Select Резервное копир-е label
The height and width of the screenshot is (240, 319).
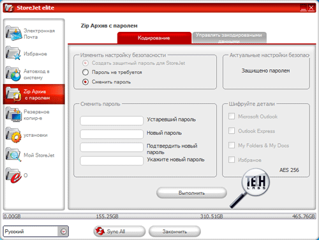pyautogui.click(x=36, y=115)
